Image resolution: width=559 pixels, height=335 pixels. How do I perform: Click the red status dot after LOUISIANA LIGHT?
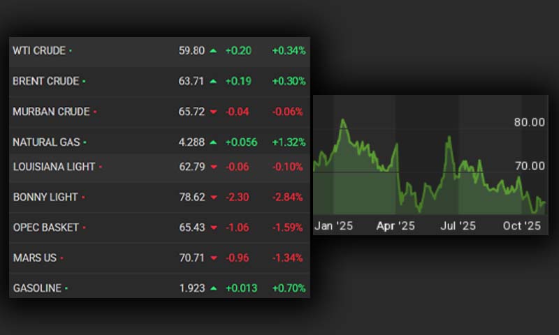tap(101, 167)
